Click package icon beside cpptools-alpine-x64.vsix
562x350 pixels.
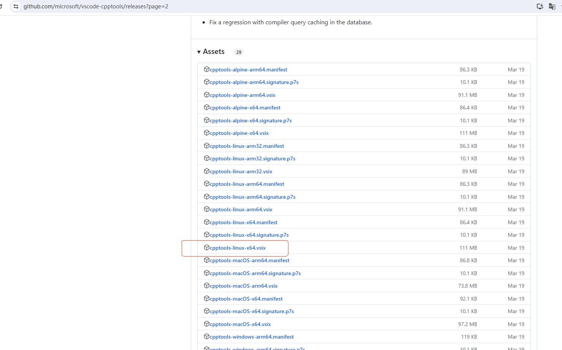207,133
